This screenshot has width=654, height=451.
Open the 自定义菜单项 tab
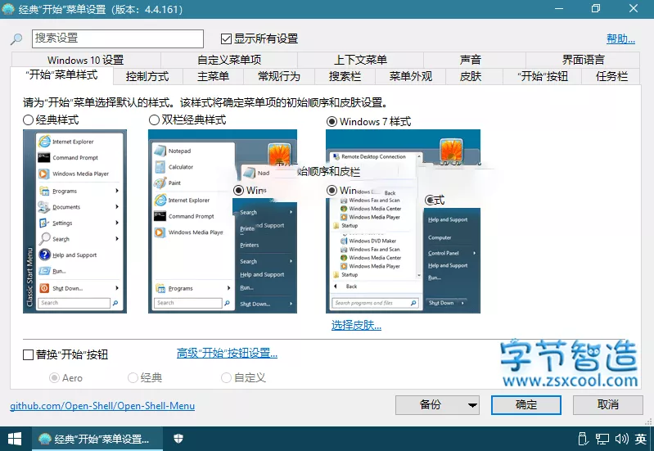click(229, 60)
